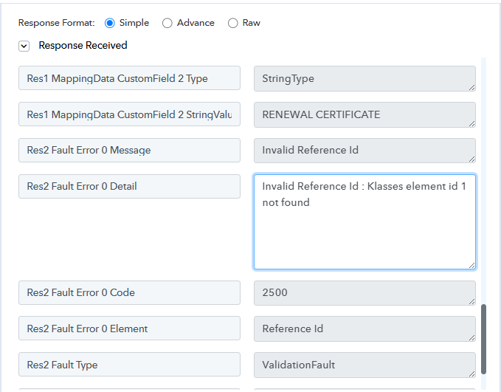This screenshot has height=392, width=501.
Task: Click the StringType value field
Action: click(364, 79)
